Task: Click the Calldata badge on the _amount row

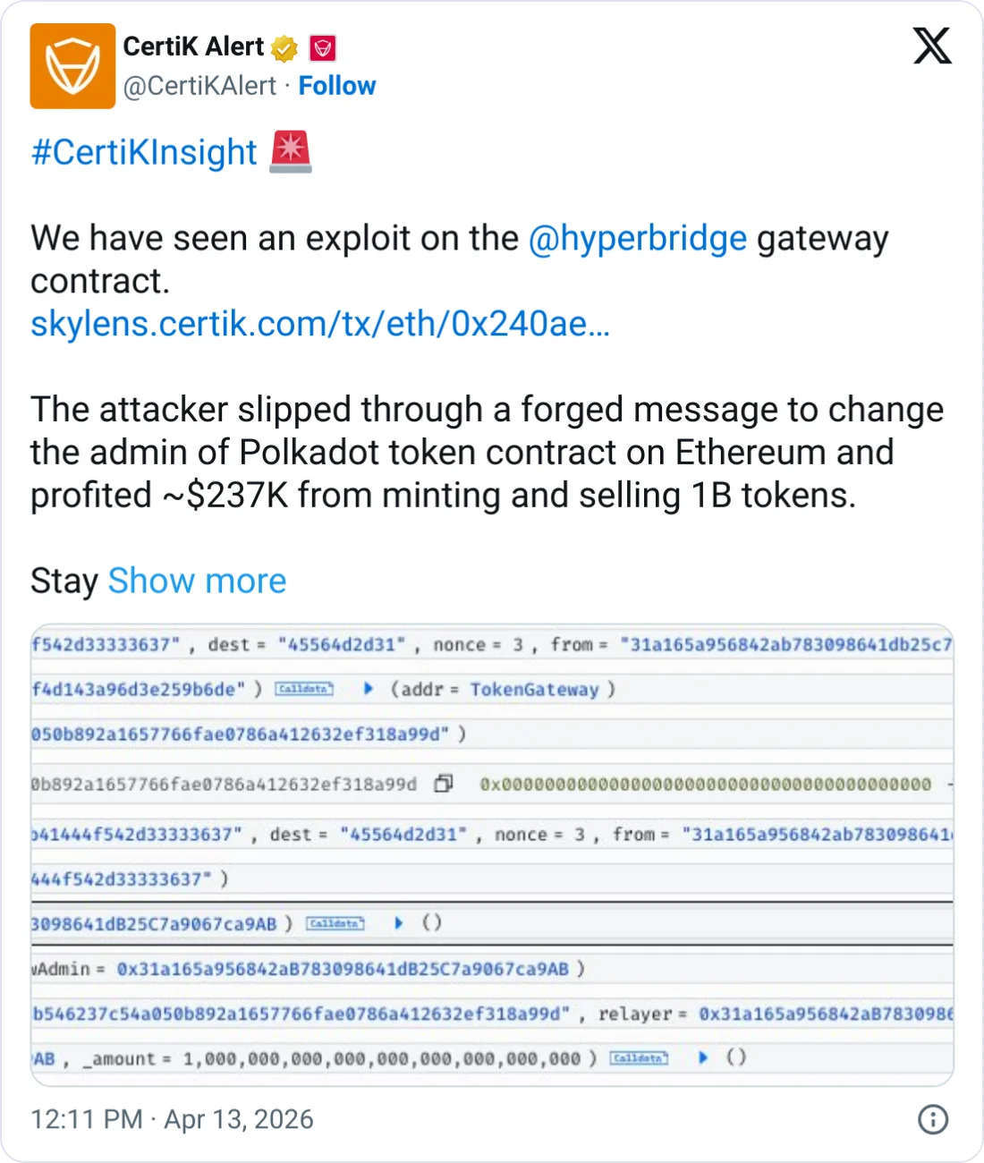Action: 640,1058
